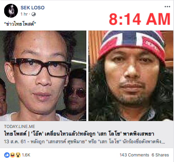View the 6 Shares list
174x162 pixels.
click(160, 155)
